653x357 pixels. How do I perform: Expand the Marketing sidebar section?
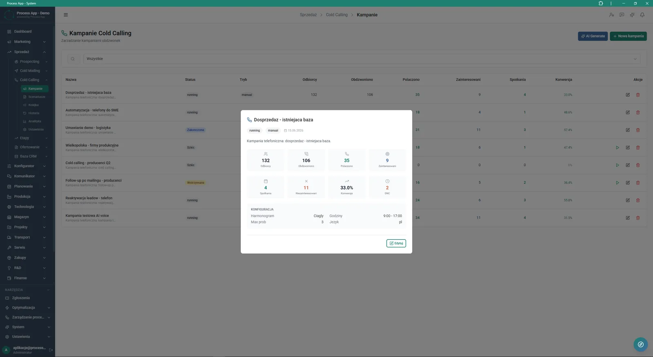(27, 42)
